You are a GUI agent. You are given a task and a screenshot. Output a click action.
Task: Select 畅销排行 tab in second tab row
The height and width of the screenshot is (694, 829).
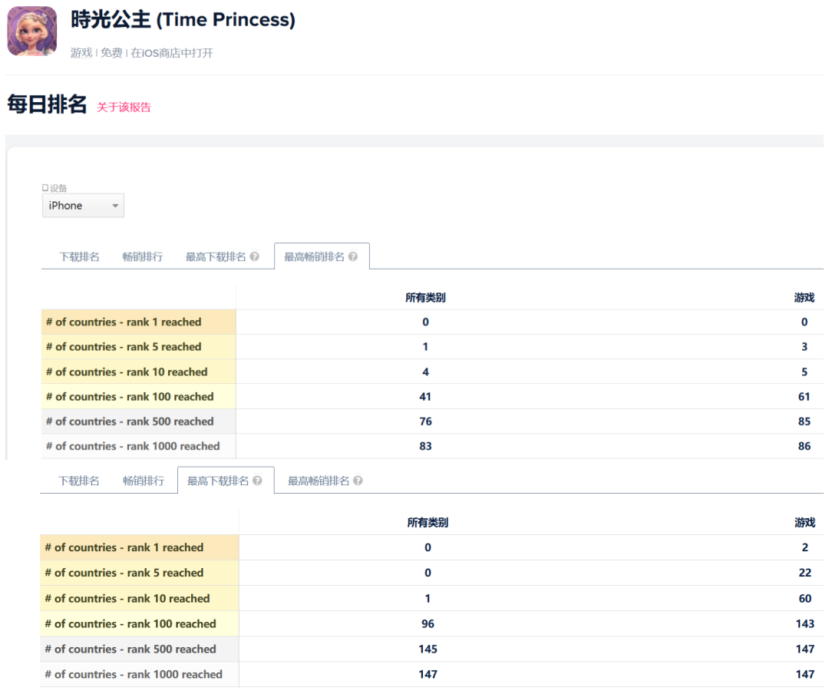coord(143,481)
